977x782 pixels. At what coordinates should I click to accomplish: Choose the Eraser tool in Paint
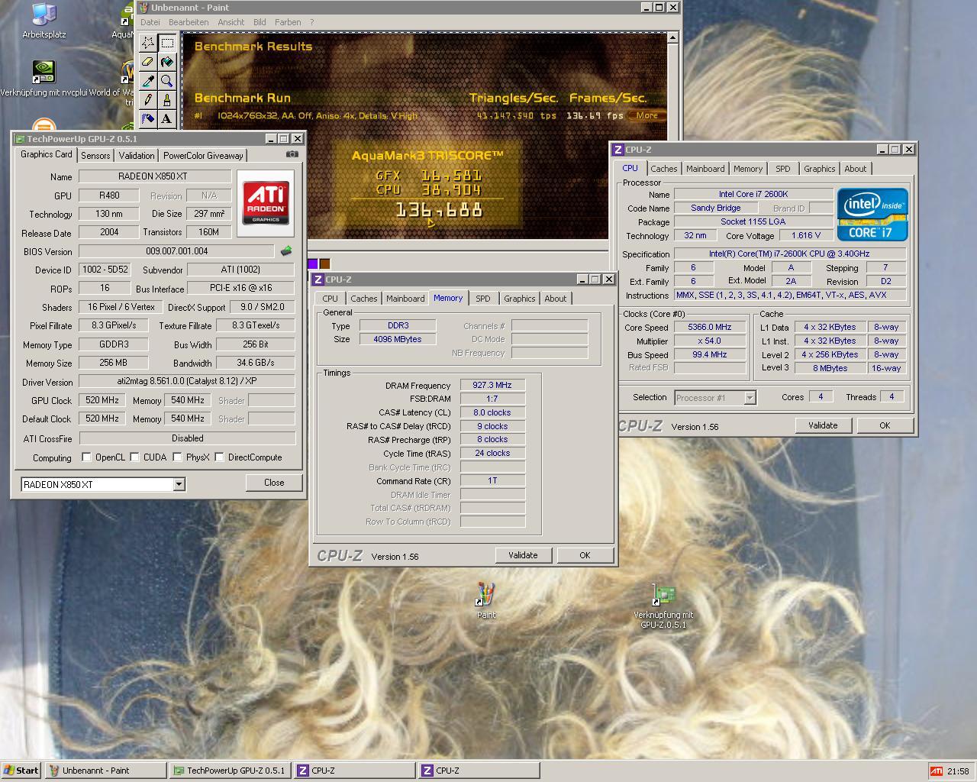[148, 62]
